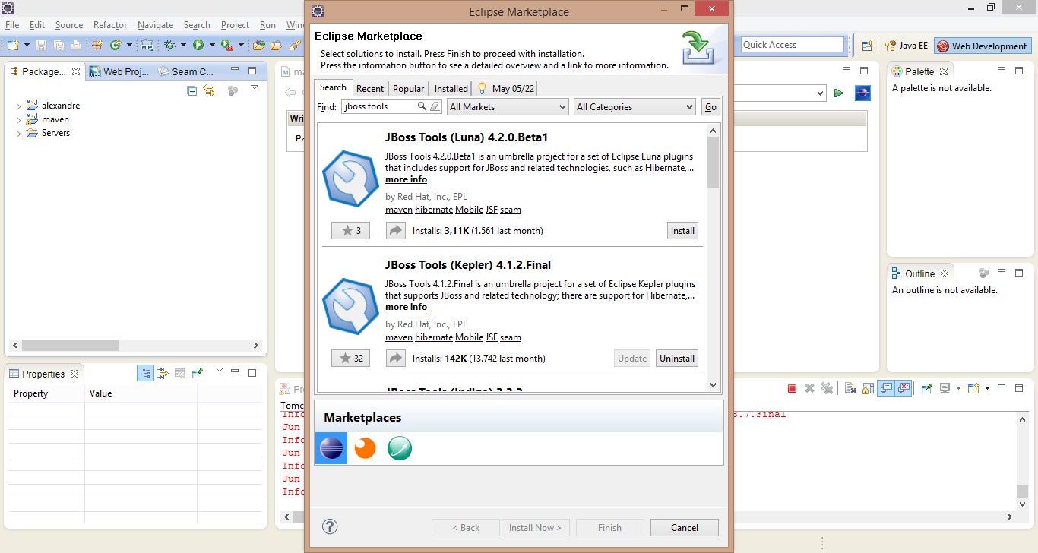Click Pin to selection in Properties view
Viewport: 1038px width, 553px height.
pyautogui.click(x=197, y=374)
